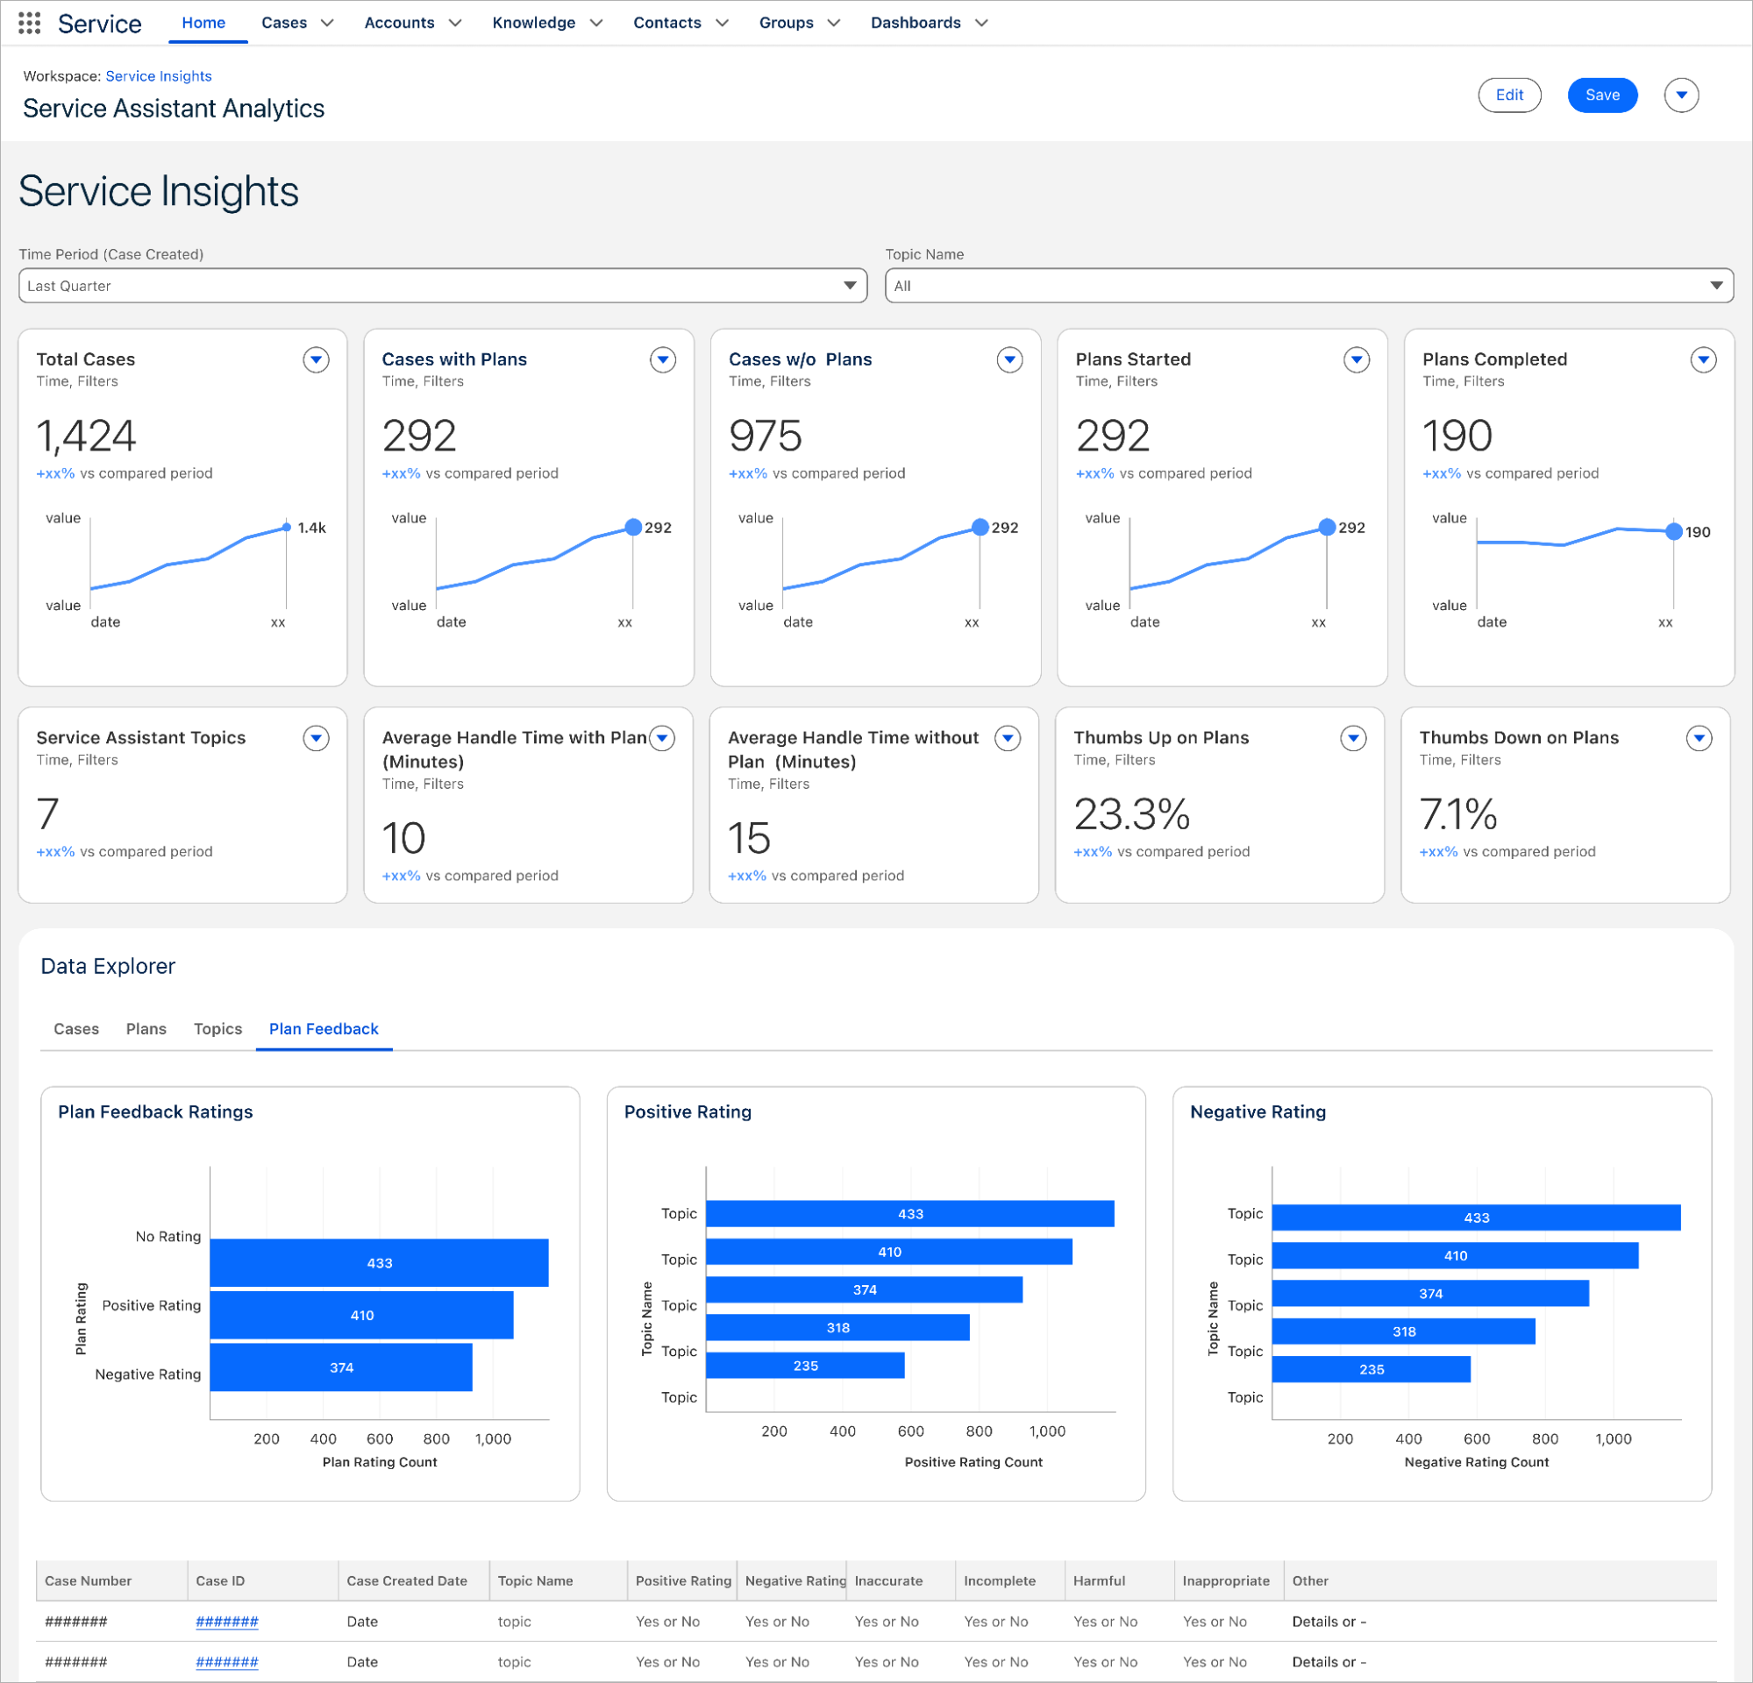Viewport: 1753px width, 1683px height.
Task: Open Service Assistant Topics card menu
Action: coord(316,738)
